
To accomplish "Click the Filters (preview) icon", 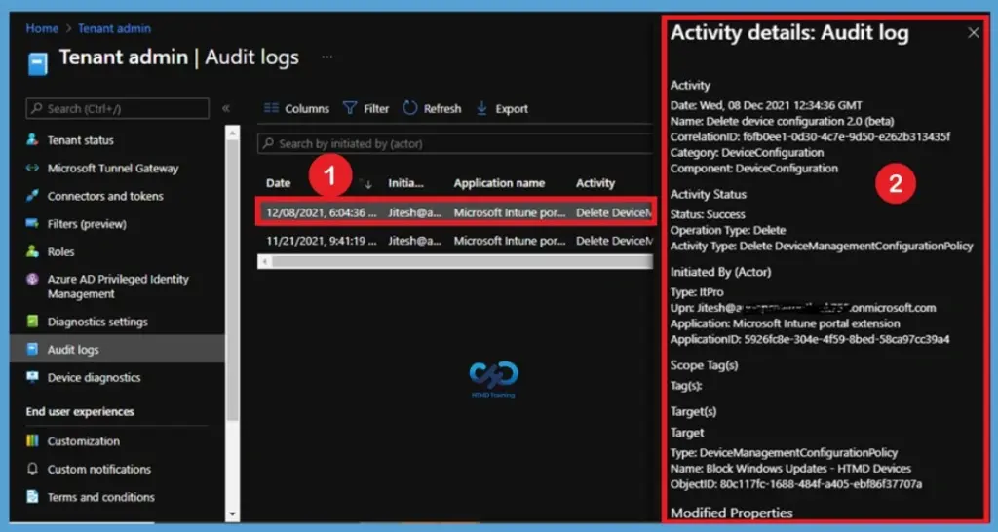I will click(x=32, y=224).
